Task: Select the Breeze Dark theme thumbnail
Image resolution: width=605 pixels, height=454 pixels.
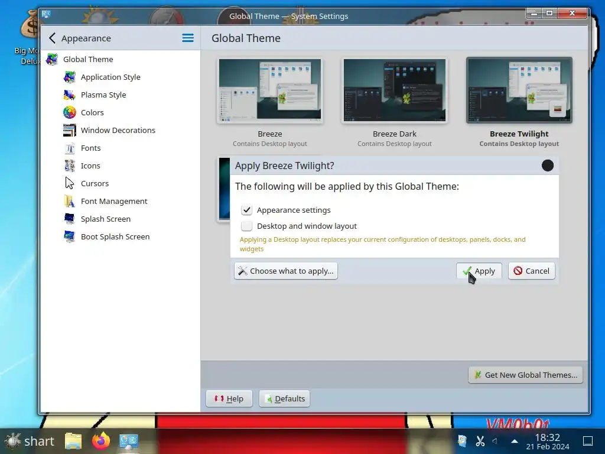Action: pos(394,90)
